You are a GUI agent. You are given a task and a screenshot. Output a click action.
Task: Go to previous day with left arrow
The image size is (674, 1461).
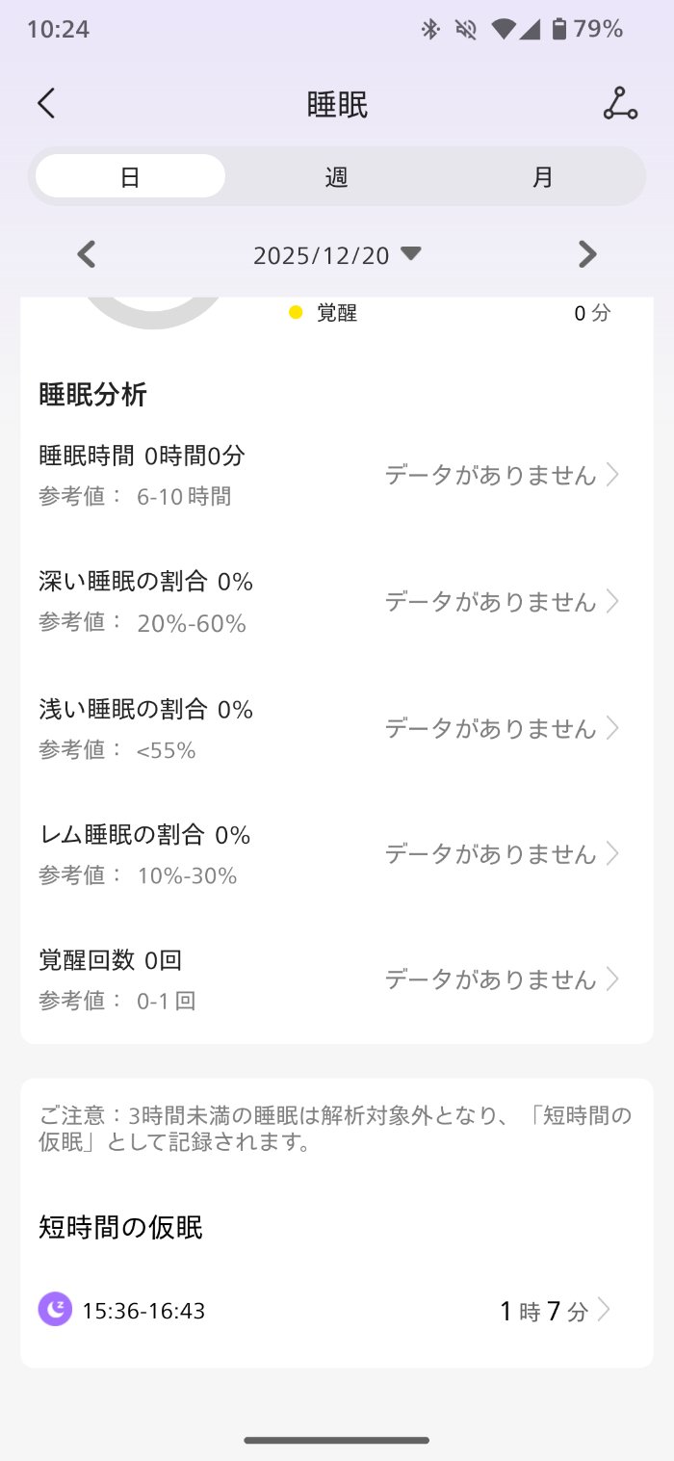[87, 254]
